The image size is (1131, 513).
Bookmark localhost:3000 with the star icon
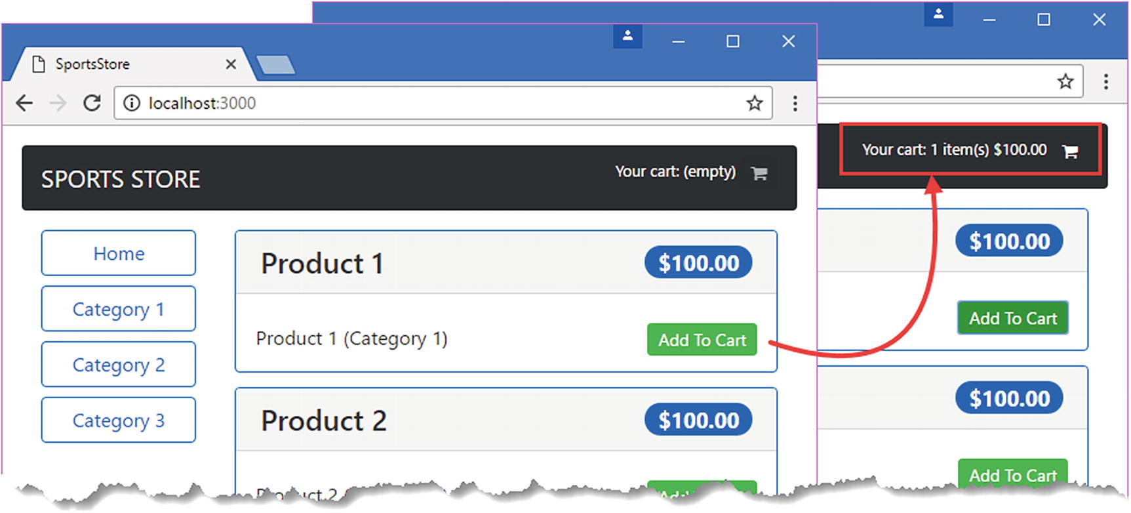[755, 103]
